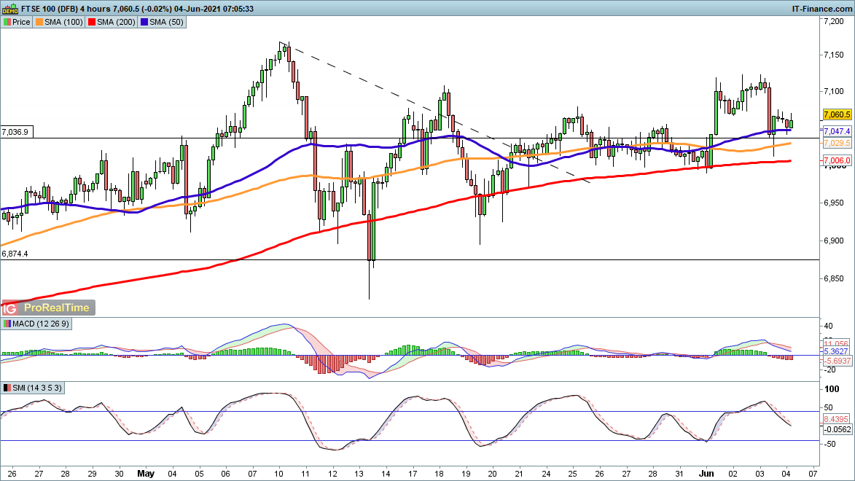The width and height of the screenshot is (855, 481).
Task: Select the blue 7,047.4 SMA price tag
Action: pos(837,130)
